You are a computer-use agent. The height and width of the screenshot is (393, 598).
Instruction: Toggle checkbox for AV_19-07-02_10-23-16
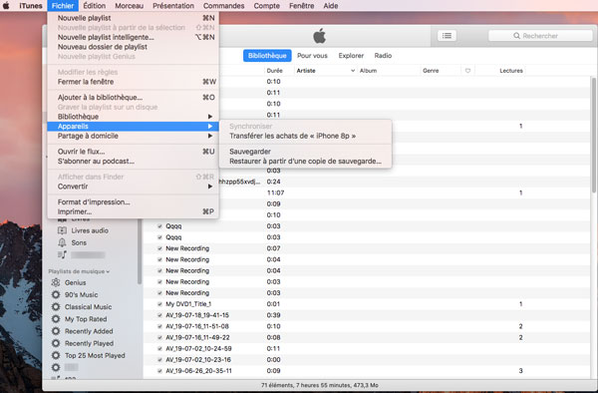159,359
